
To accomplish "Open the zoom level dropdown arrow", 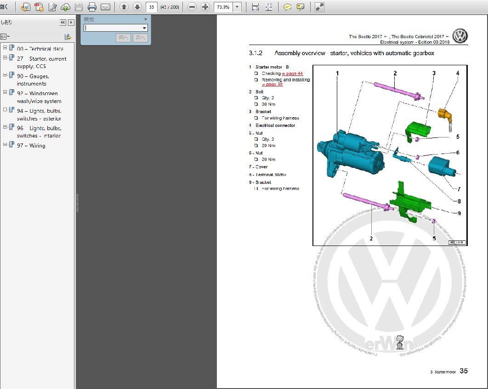I will pyautogui.click(x=237, y=7).
